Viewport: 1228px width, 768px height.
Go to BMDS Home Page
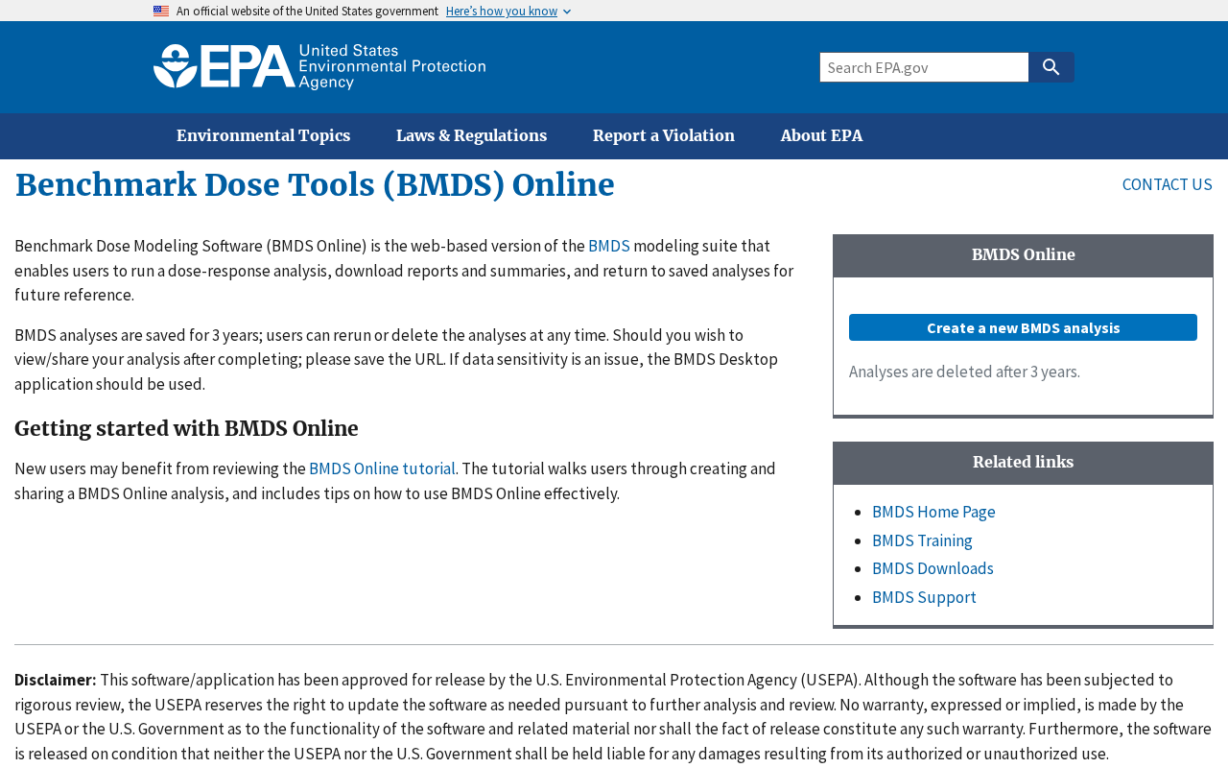click(933, 512)
